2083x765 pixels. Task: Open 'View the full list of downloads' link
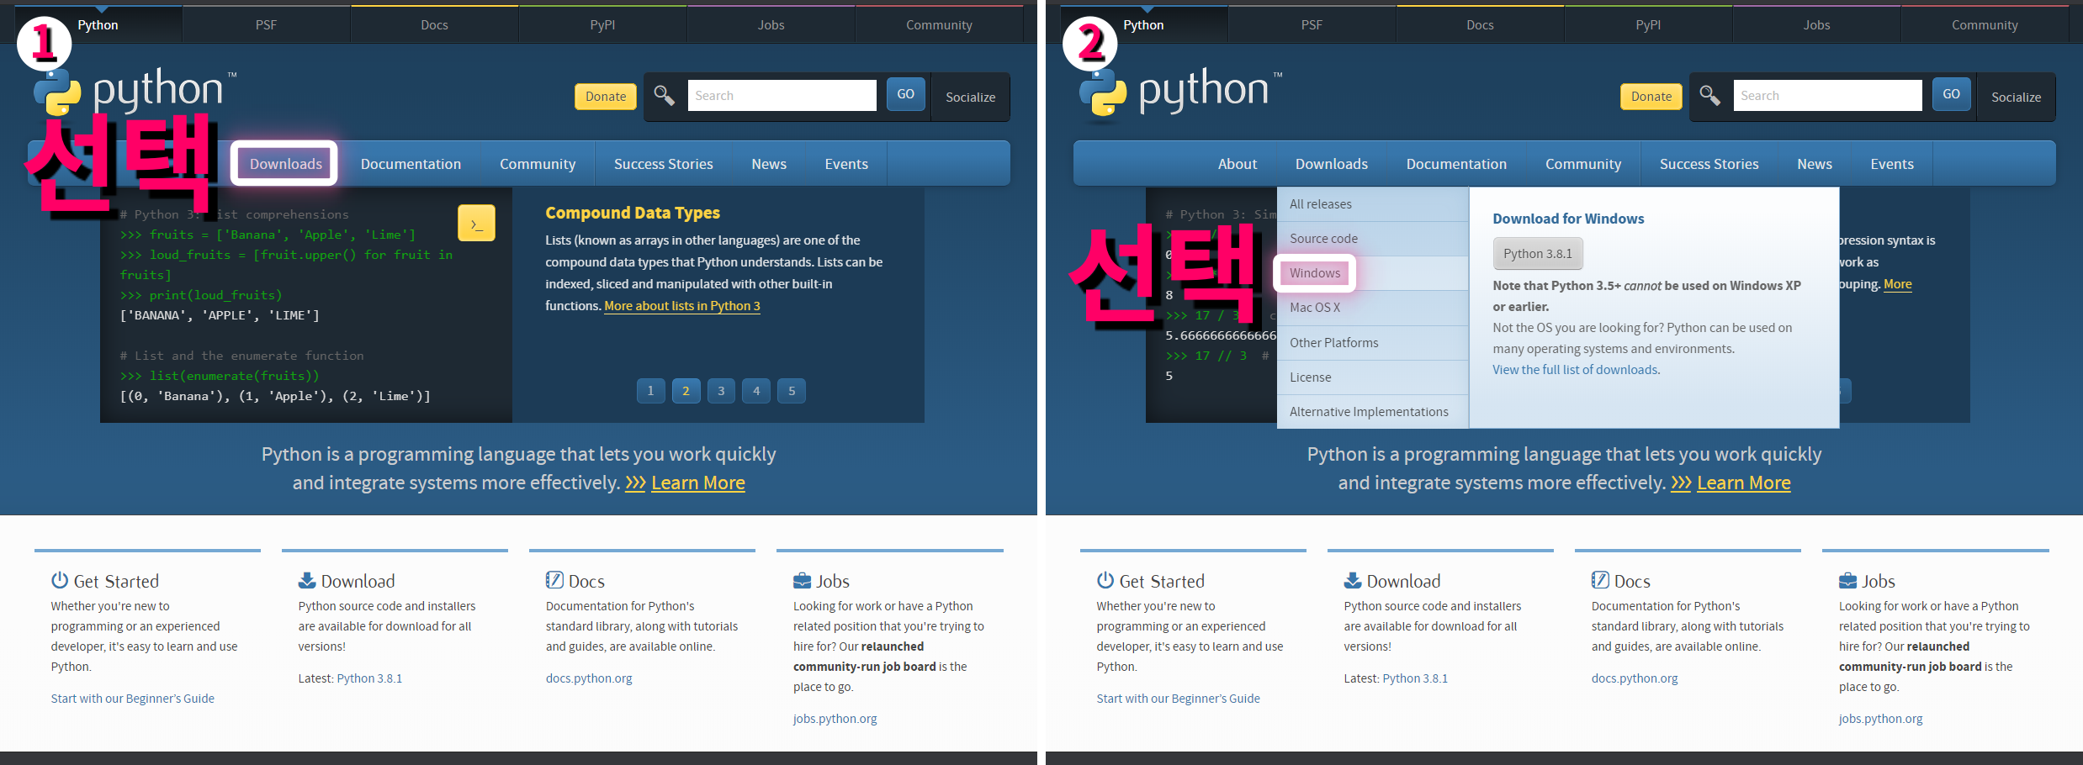pos(1576,370)
